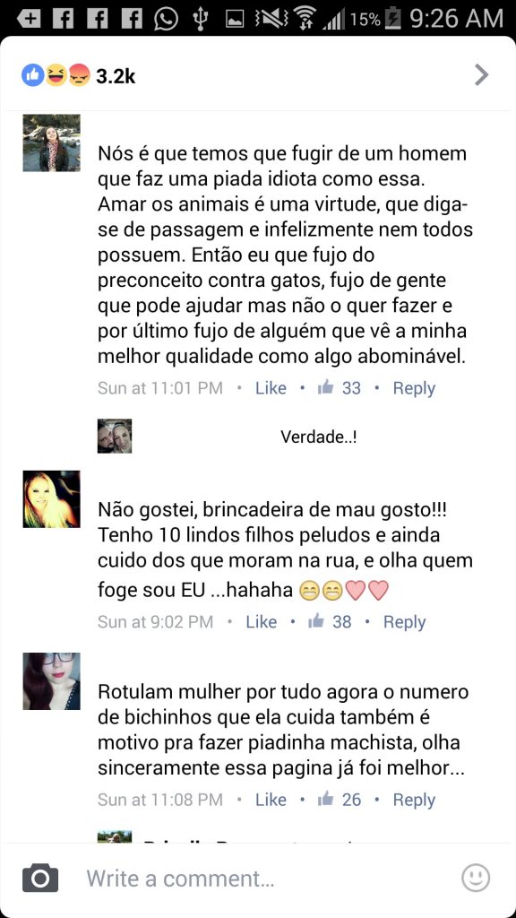
Task: Open the 3.2k reactions summary
Action: pyautogui.click(x=116, y=76)
